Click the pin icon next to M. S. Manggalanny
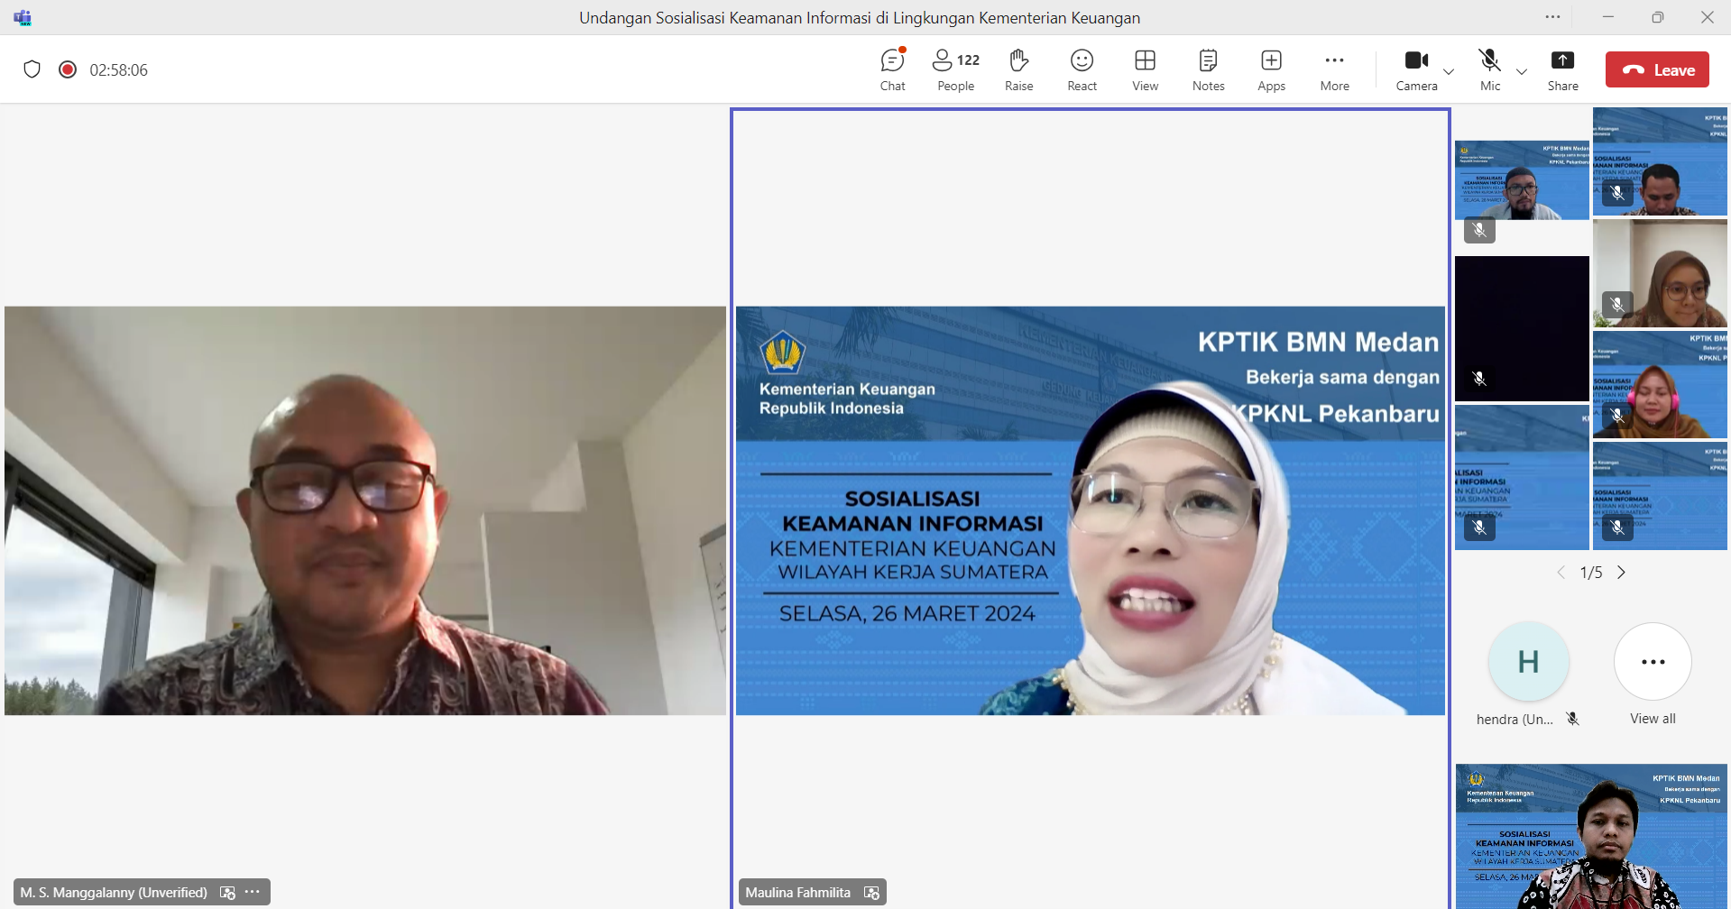Screen dimensions: 1731x909 coord(227,892)
